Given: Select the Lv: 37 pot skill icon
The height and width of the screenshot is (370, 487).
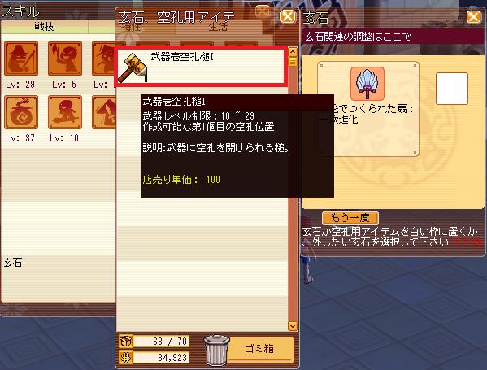Looking at the screenshot, I should pos(21,112).
